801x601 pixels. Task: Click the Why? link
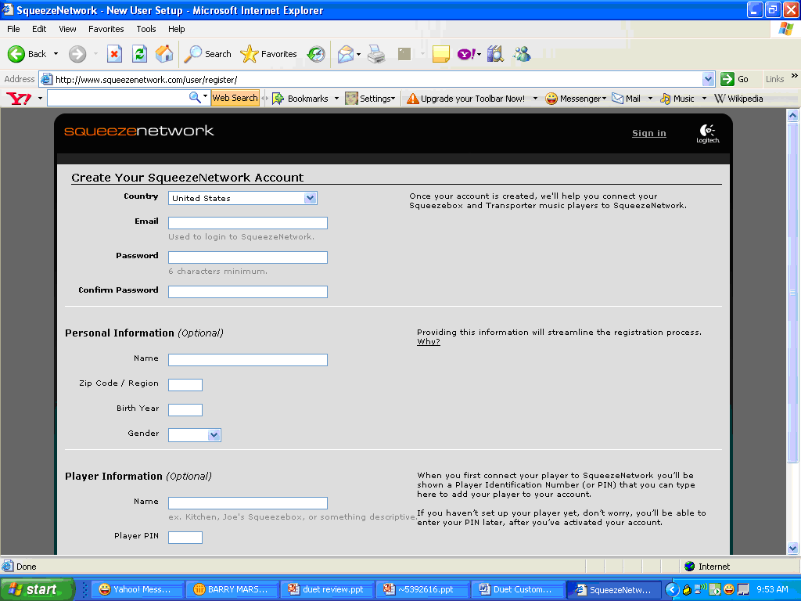[x=428, y=342]
